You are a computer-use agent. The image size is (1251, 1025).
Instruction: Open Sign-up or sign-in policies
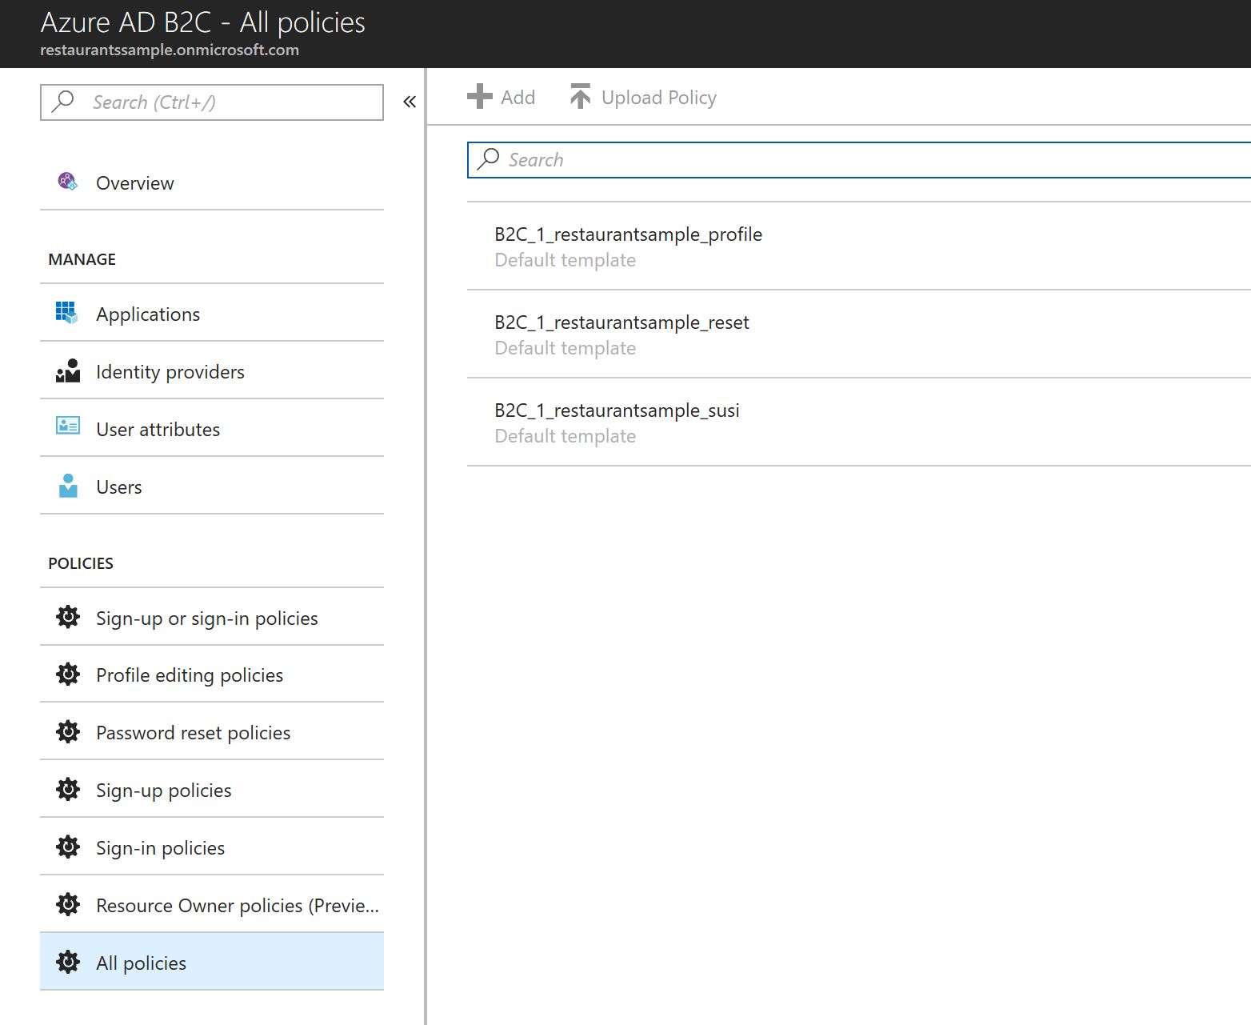pyautogui.click(x=212, y=617)
